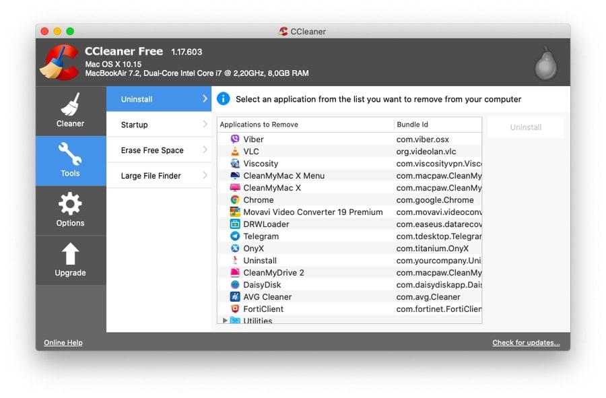
Task: Click com.titanium.OnyX bundle id
Action: click(x=432, y=248)
